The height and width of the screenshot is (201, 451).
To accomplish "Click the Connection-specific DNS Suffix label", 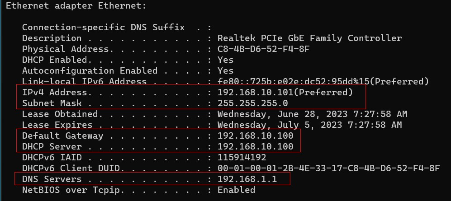I will pyautogui.click(x=103, y=27).
